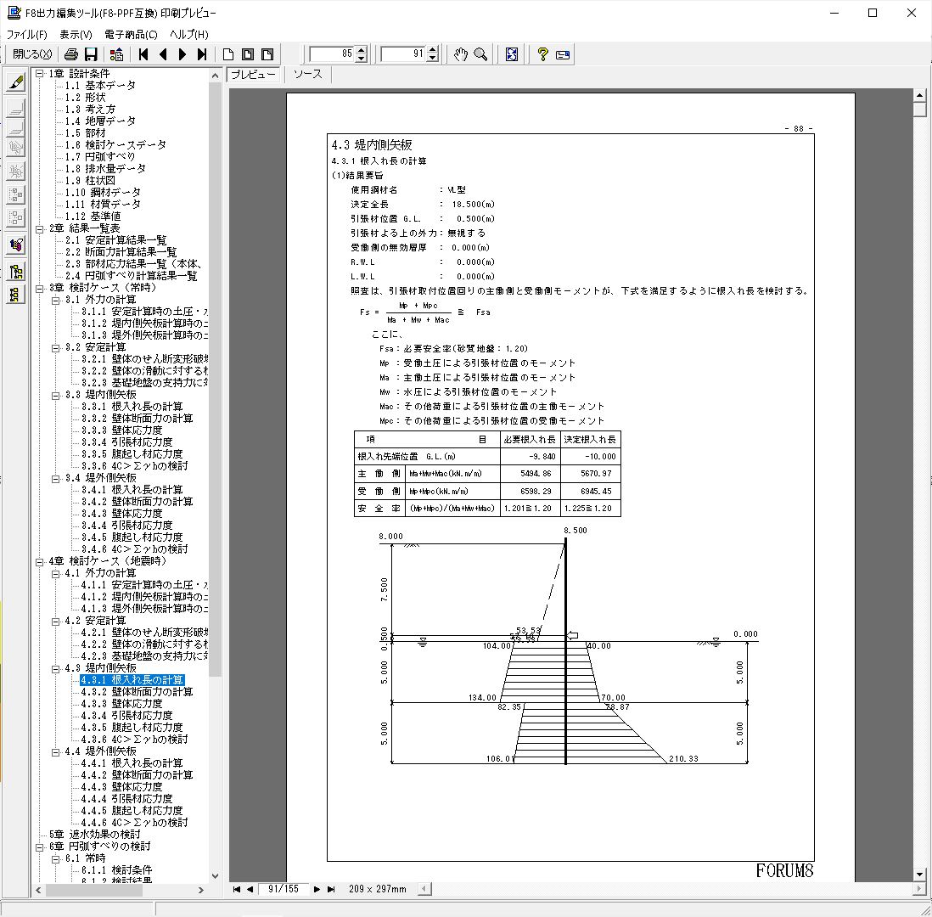
Task: Switch to the ソース tab
Action: [307, 74]
